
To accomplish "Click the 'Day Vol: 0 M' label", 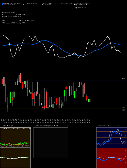I will click(x=80, y=8).
